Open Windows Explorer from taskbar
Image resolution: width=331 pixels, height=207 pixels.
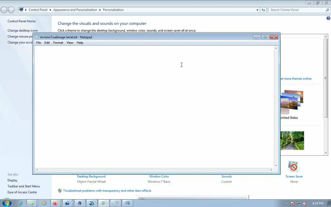tap(31, 203)
